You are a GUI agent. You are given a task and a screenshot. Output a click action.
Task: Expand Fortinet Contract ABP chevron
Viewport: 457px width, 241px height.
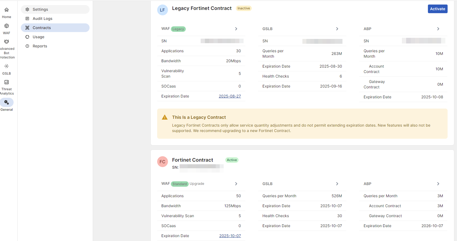pos(438,184)
